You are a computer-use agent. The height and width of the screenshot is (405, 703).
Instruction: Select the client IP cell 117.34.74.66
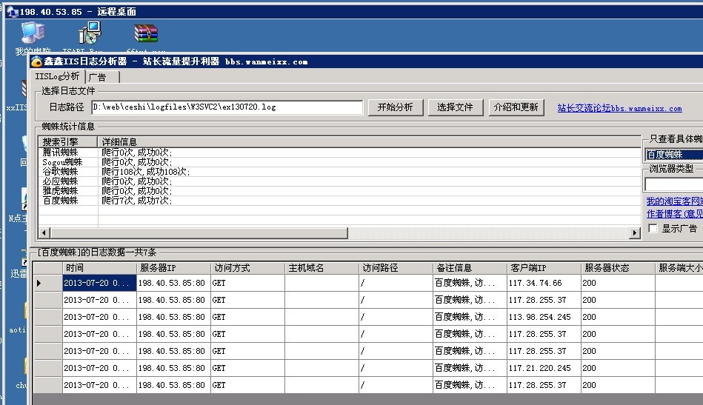tap(544, 283)
